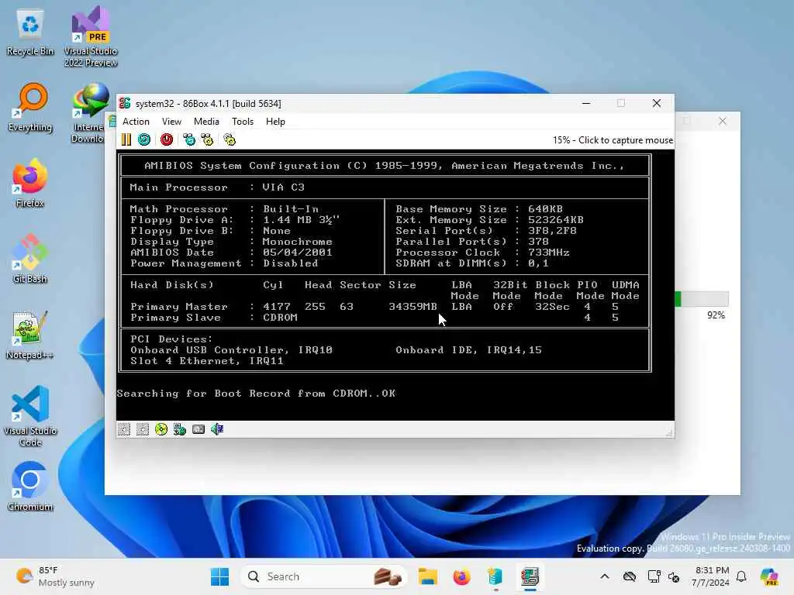Select the Recycle Bin desktop icon
794x595 pixels.
pyautogui.click(x=30, y=33)
